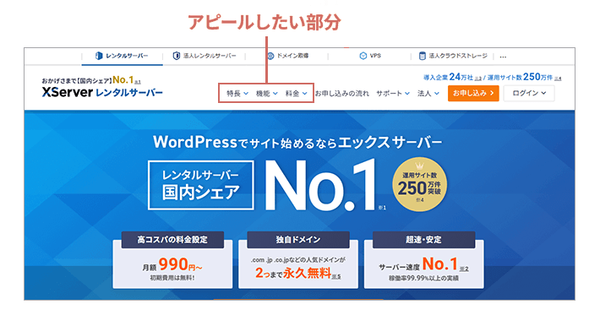Viewport: 600px width, 320px height.
Task: Switch to 法人レンタルサーバー tab
Action: tap(205, 57)
